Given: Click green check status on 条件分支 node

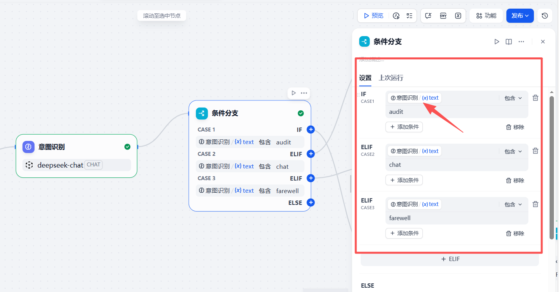Looking at the screenshot, I should [301, 113].
